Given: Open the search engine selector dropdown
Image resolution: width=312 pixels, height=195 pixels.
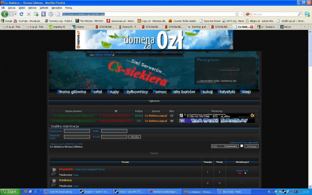Looking at the screenshot, I should (x=249, y=14).
